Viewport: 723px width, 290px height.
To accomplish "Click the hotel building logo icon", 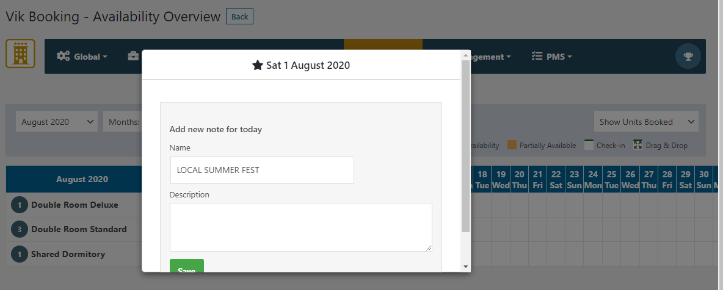I will pyautogui.click(x=20, y=54).
